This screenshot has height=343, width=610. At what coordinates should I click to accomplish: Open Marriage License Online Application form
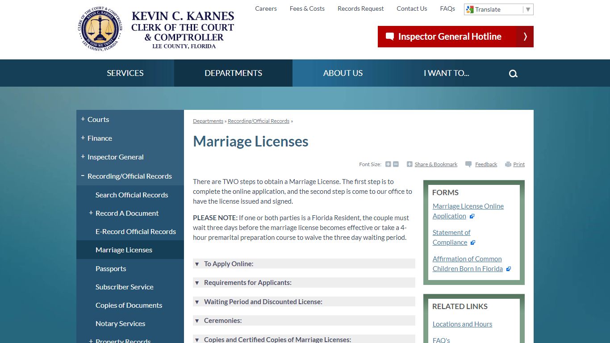coord(468,211)
